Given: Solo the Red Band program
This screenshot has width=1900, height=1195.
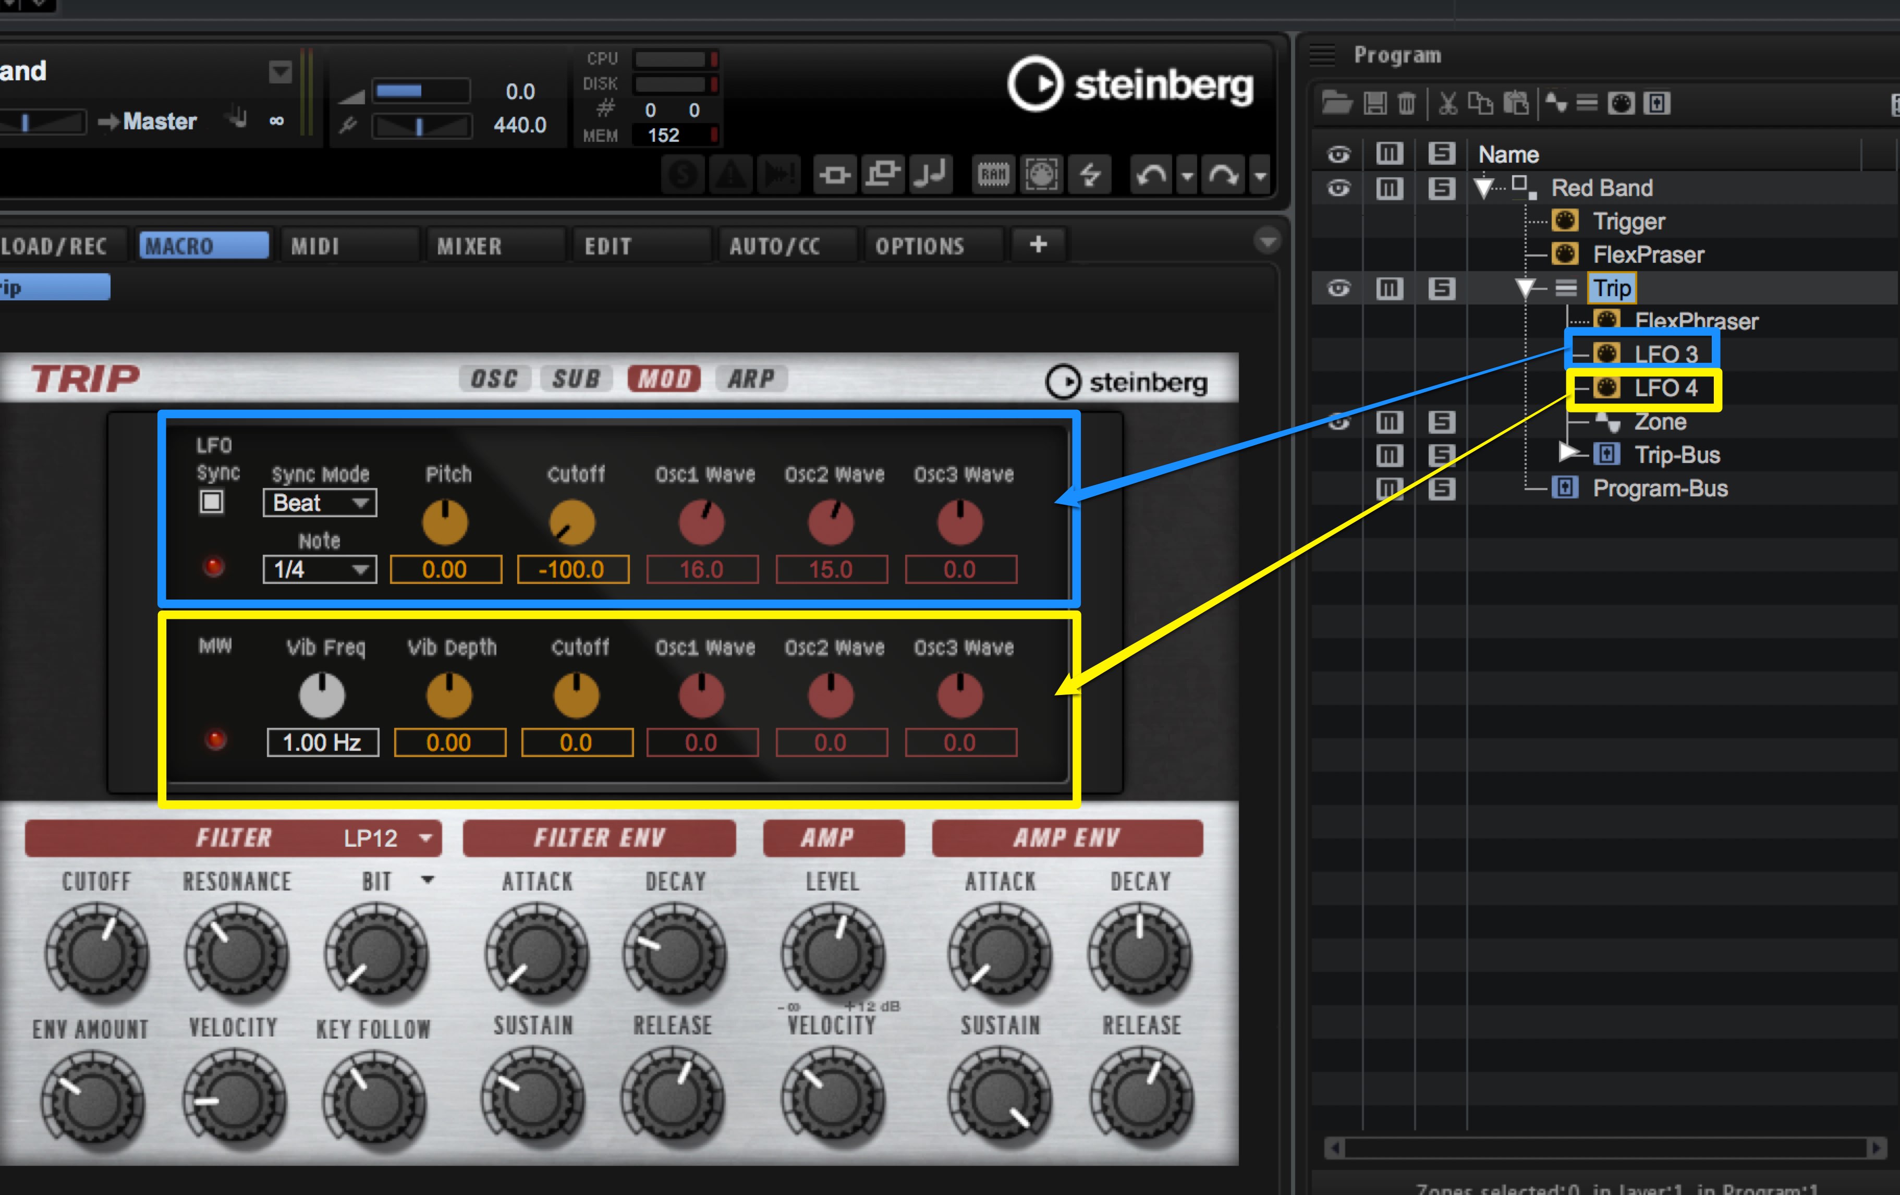Looking at the screenshot, I should click(x=1442, y=188).
